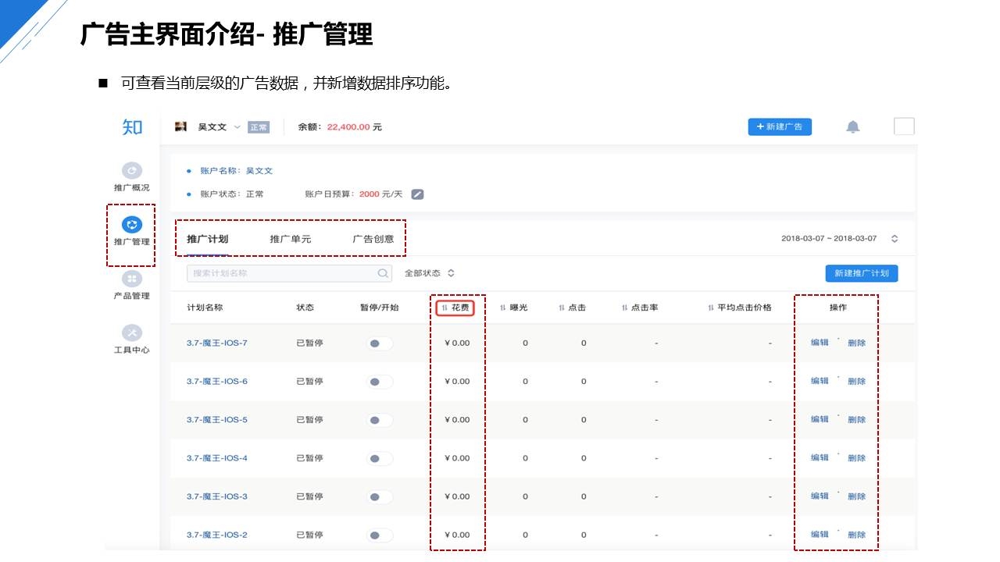Open 工具中心 tools icon
The height and width of the screenshot is (562, 1000).
[132, 333]
